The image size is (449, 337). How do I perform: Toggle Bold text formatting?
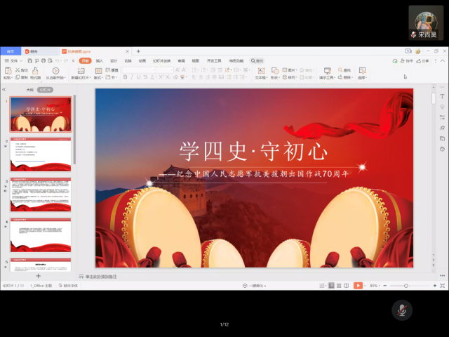[125, 77]
